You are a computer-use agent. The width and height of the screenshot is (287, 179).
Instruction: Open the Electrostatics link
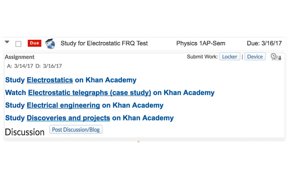(x=50, y=80)
